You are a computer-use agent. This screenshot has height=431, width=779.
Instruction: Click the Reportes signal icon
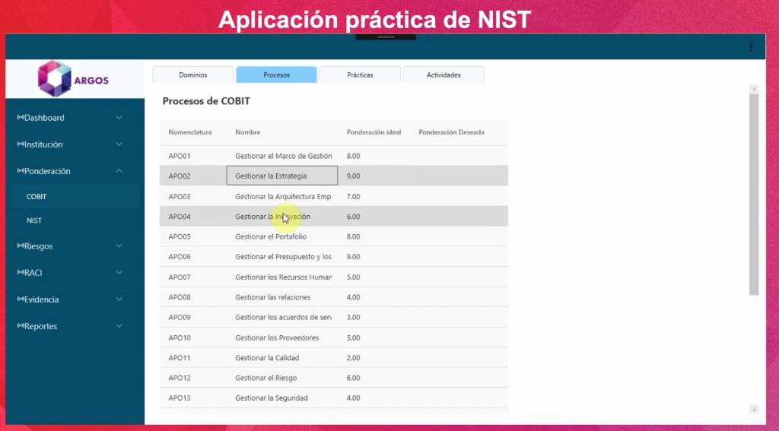click(21, 326)
